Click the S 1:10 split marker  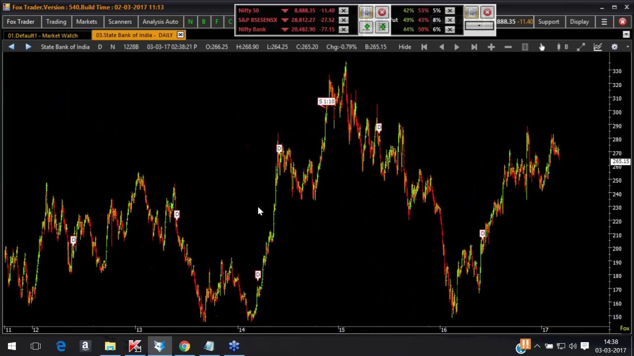click(x=326, y=101)
